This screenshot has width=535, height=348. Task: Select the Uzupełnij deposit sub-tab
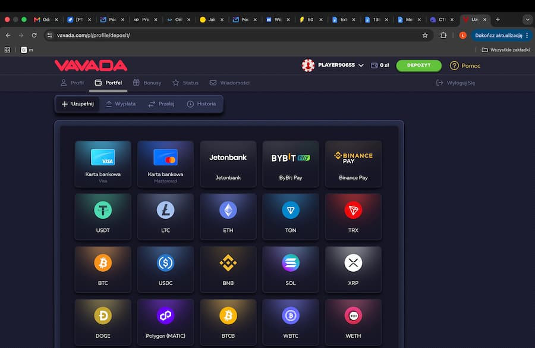(77, 104)
